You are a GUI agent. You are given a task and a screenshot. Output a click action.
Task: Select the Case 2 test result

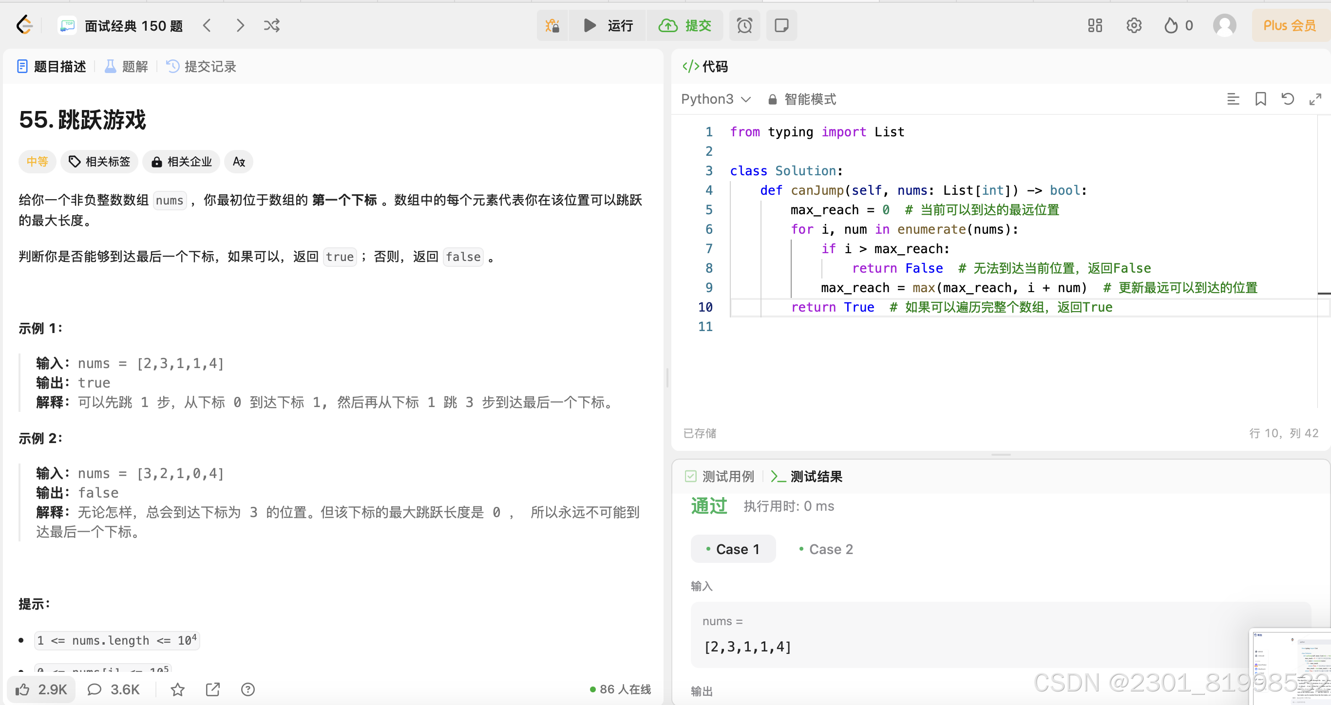(x=825, y=549)
